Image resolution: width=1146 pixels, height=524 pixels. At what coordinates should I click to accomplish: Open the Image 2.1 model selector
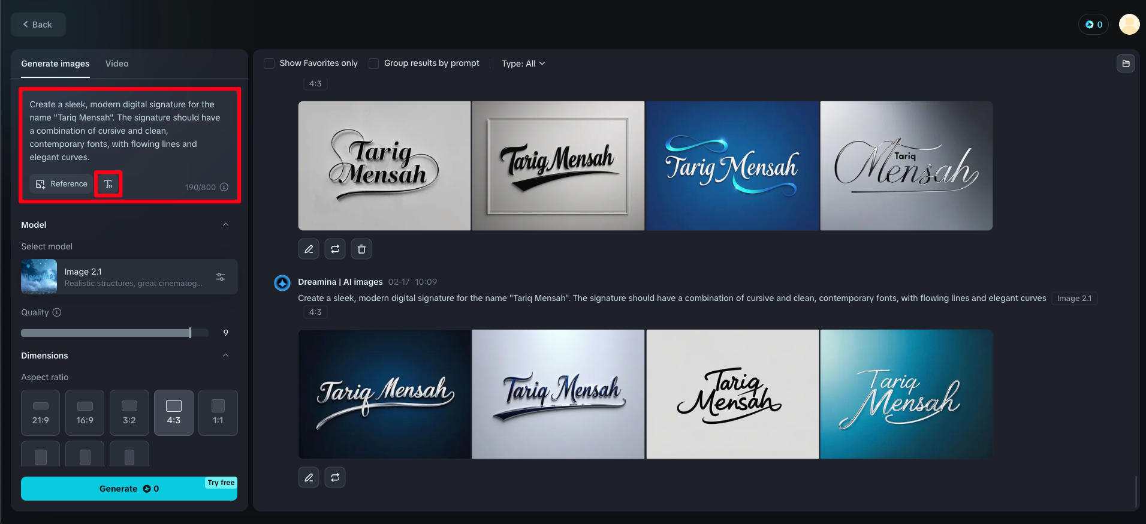[x=129, y=277]
